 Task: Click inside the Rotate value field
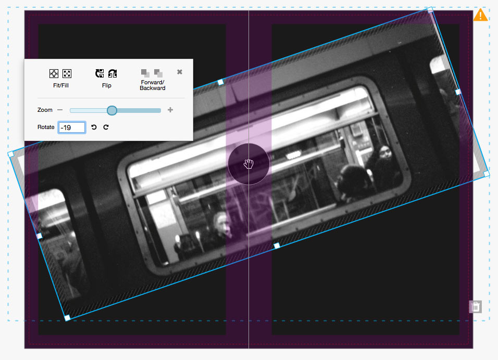coord(71,127)
